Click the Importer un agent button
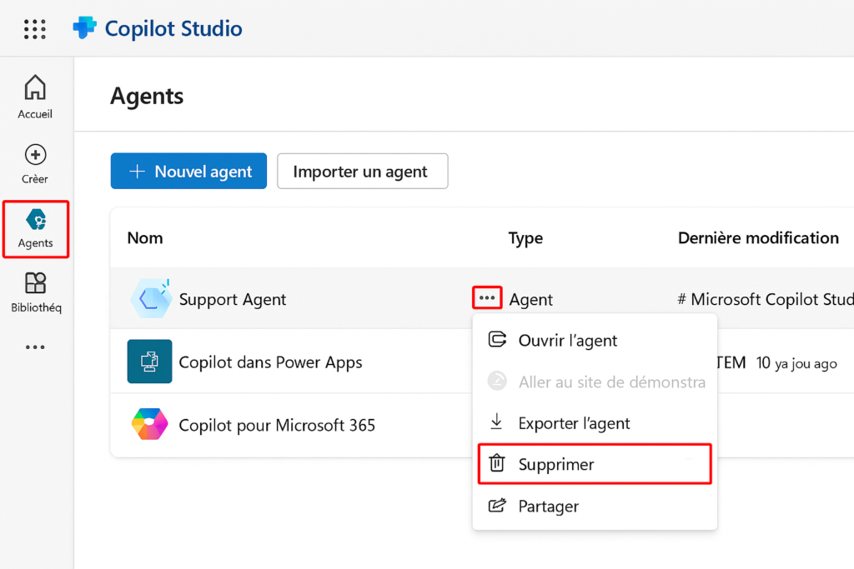The width and height of the screenshot is (854, 569). click(x=362, y=171)
